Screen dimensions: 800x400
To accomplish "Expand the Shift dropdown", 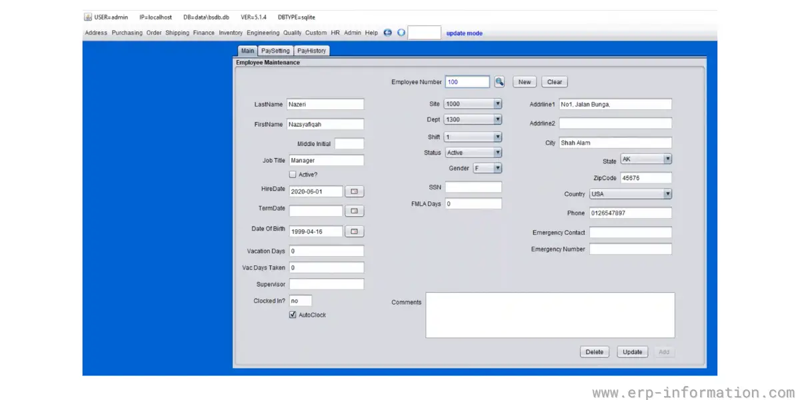I will pyautogui.click(x=473, y=137).
